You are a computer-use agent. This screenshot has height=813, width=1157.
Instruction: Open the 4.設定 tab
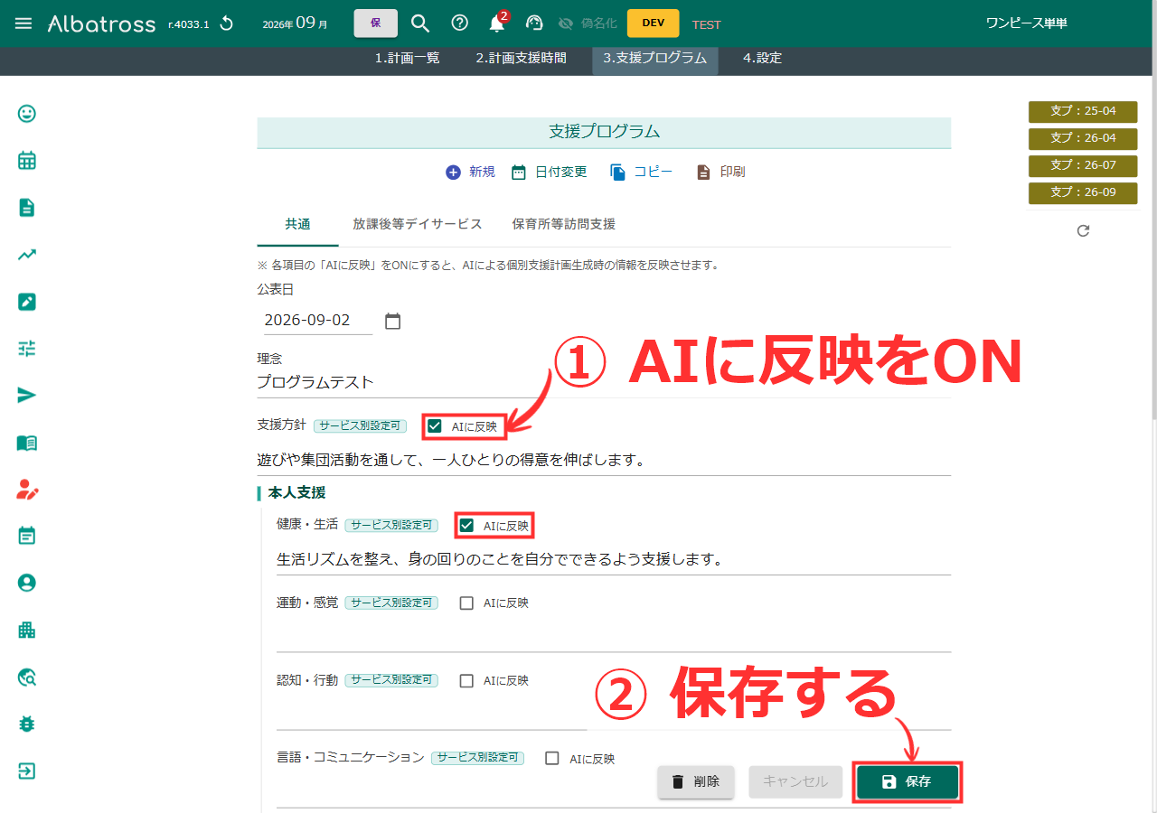pyautogui.click(x=762, y=58)
